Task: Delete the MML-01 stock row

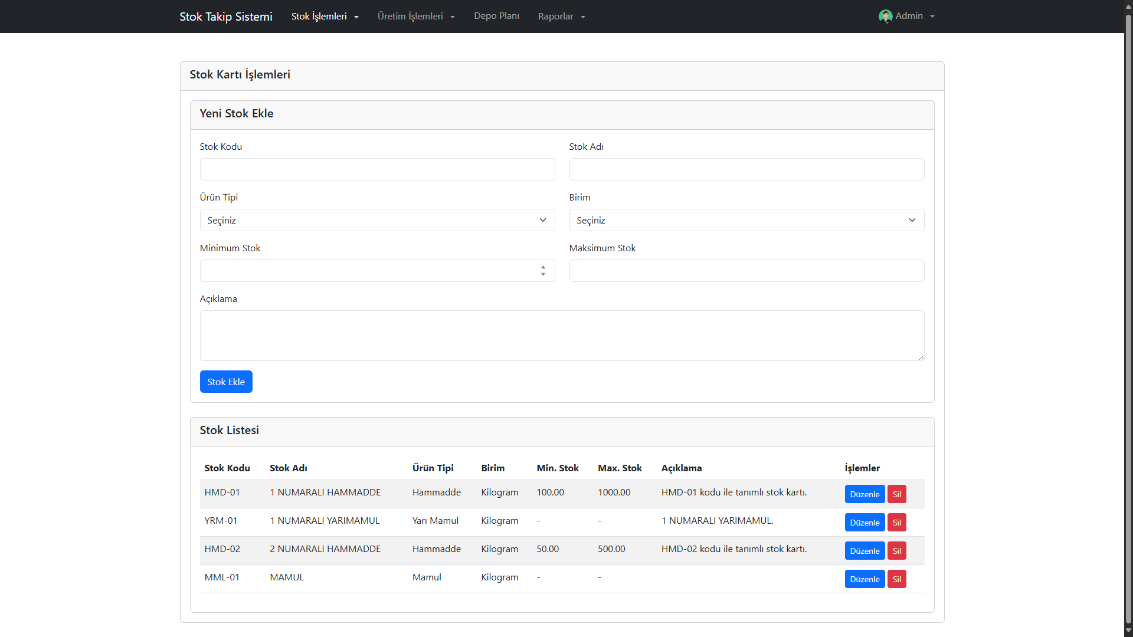Action: click(896, 579)
